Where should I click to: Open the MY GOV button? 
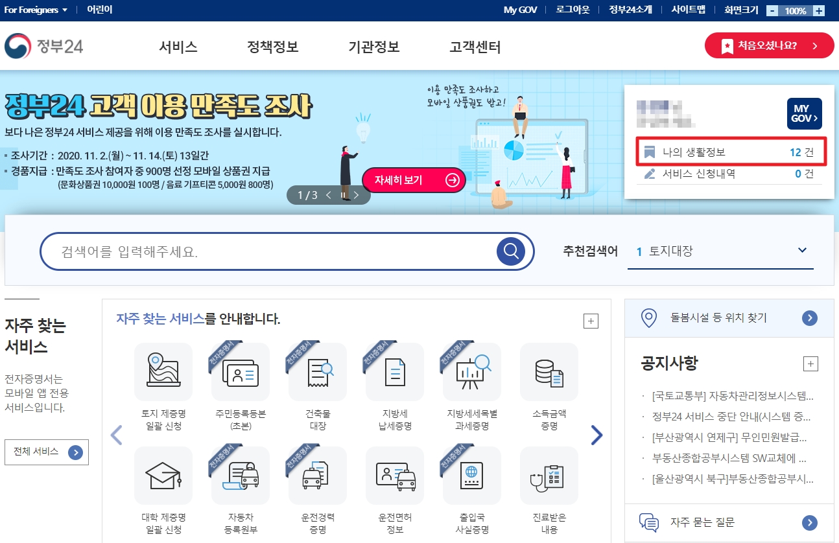(805, 114)
